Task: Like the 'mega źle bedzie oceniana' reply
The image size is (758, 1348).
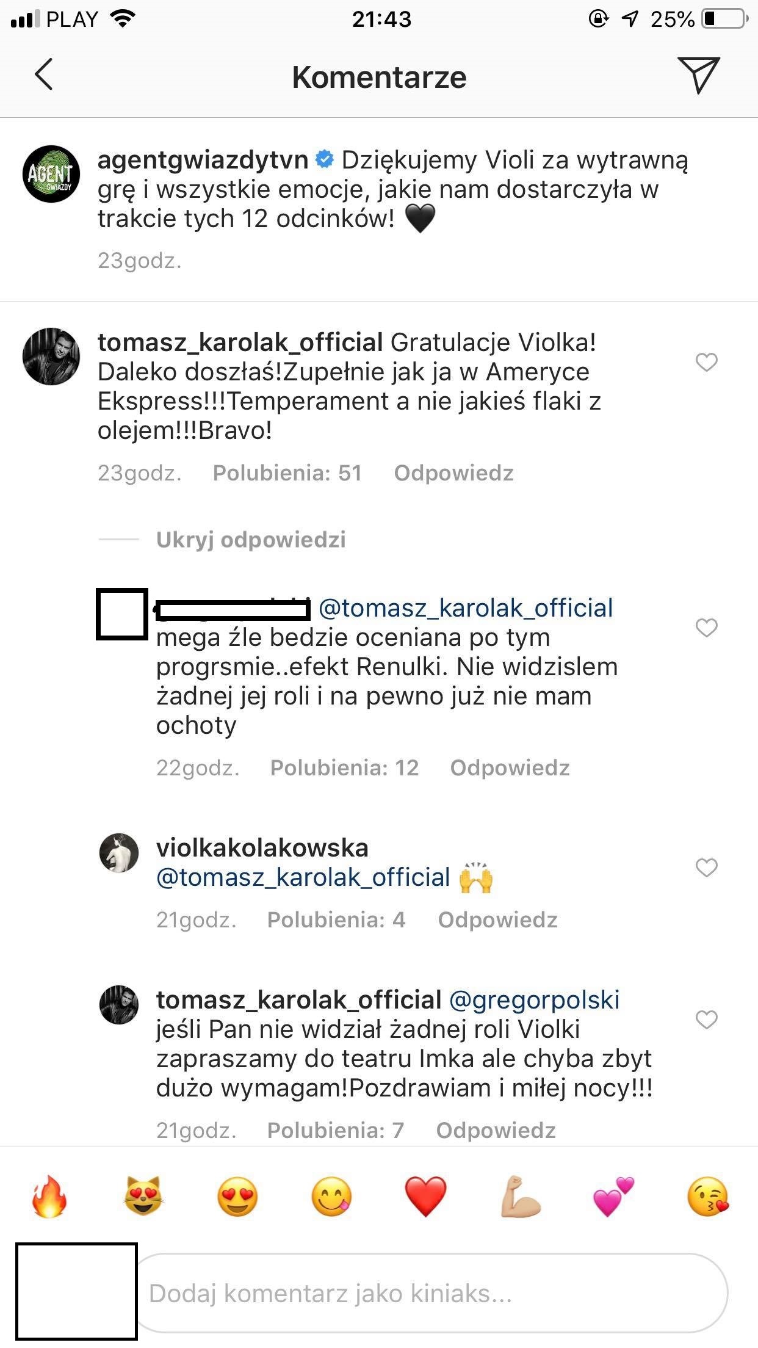Action: (x=706, y=628)
